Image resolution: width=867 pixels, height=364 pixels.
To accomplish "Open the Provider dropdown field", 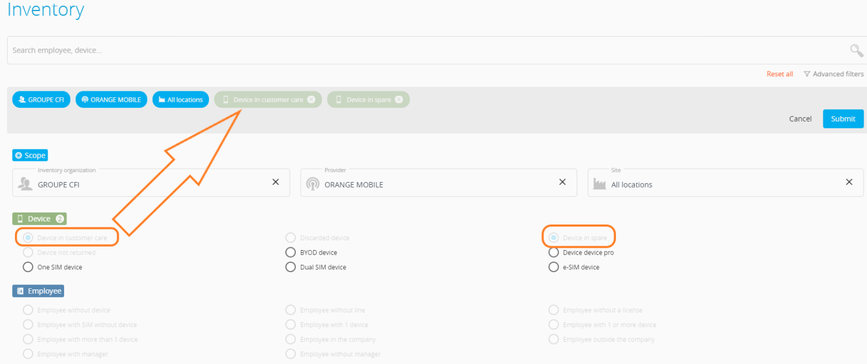I will pos(431,185).
